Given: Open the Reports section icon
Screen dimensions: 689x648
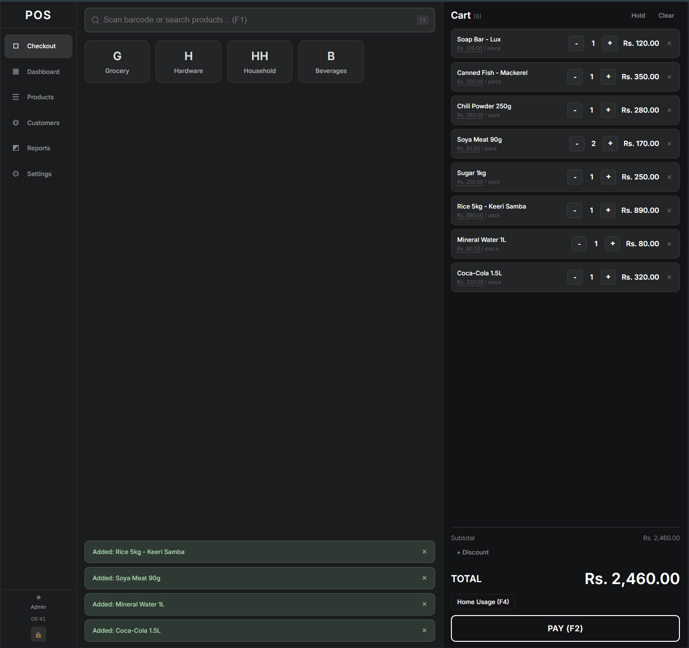Looking at the screenshot, I should 16,148.
